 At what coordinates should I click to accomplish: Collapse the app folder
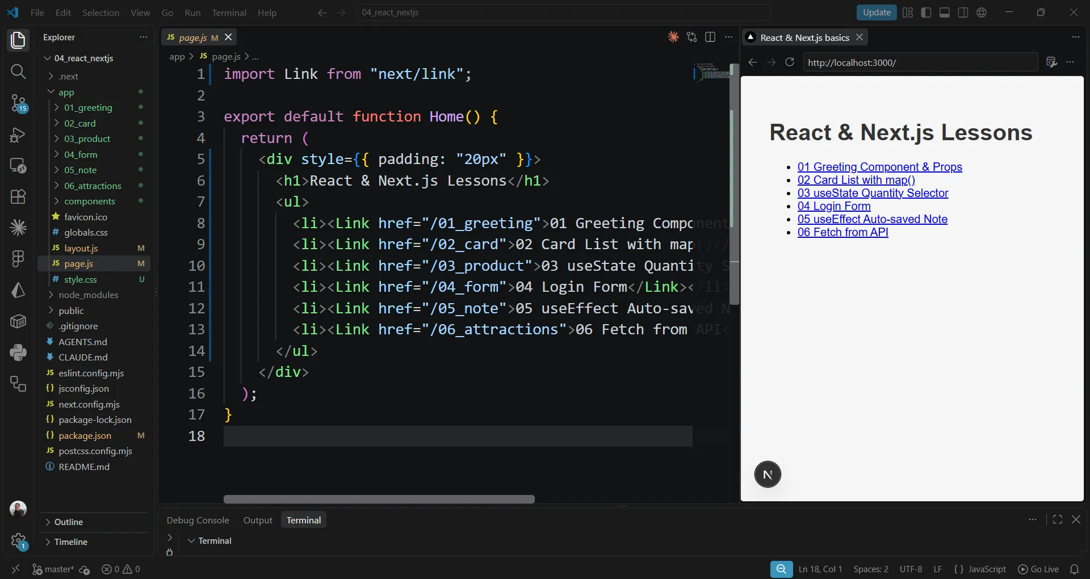tap(66, 92)
